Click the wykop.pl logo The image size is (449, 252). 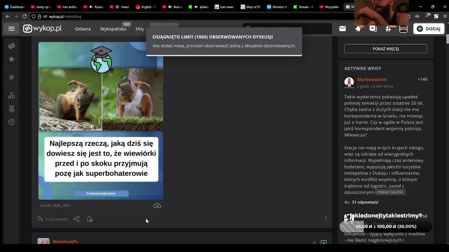(42, 29)
